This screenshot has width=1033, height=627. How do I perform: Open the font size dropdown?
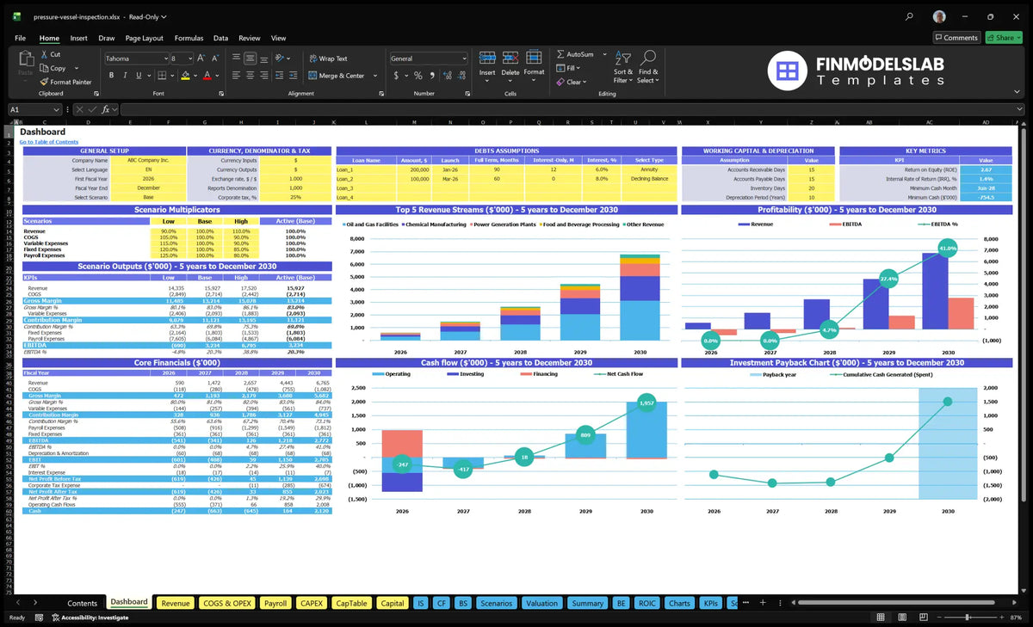tap(189, 58)
